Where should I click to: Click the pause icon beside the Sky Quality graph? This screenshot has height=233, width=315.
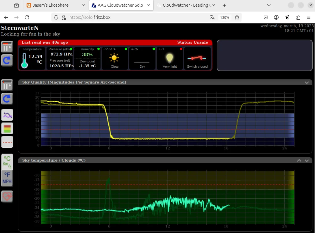(7, 85)
